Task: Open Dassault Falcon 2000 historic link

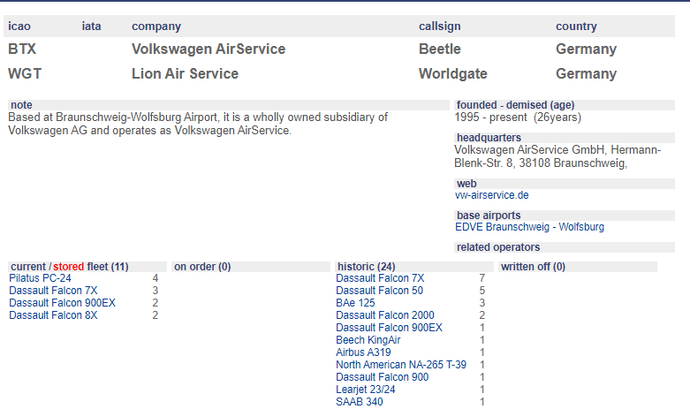Action: coord(385,314)
